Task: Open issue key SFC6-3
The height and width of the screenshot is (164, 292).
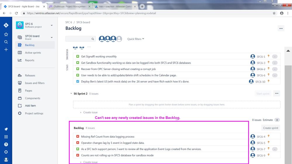Action: click(x=261, y=63)
